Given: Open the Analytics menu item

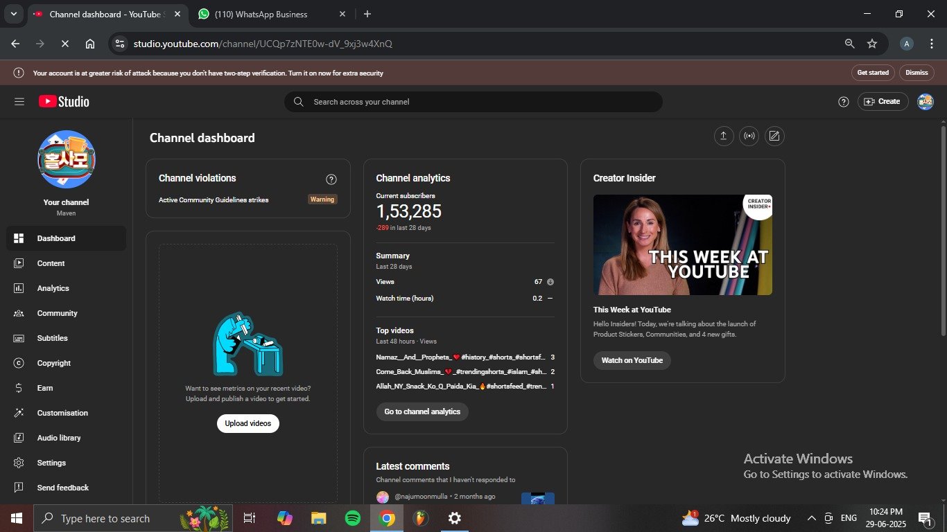Looking at the screenshot, I should coord(66,288).
